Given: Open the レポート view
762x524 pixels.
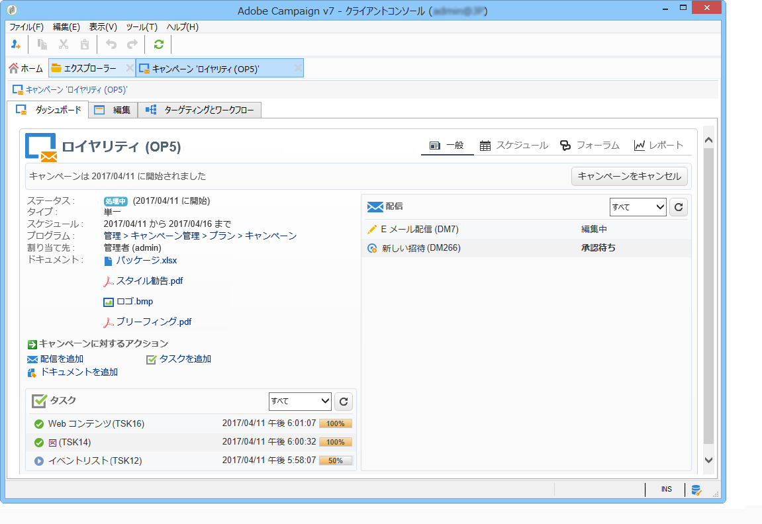Looking at the screenshot, I should click(659, 145).
